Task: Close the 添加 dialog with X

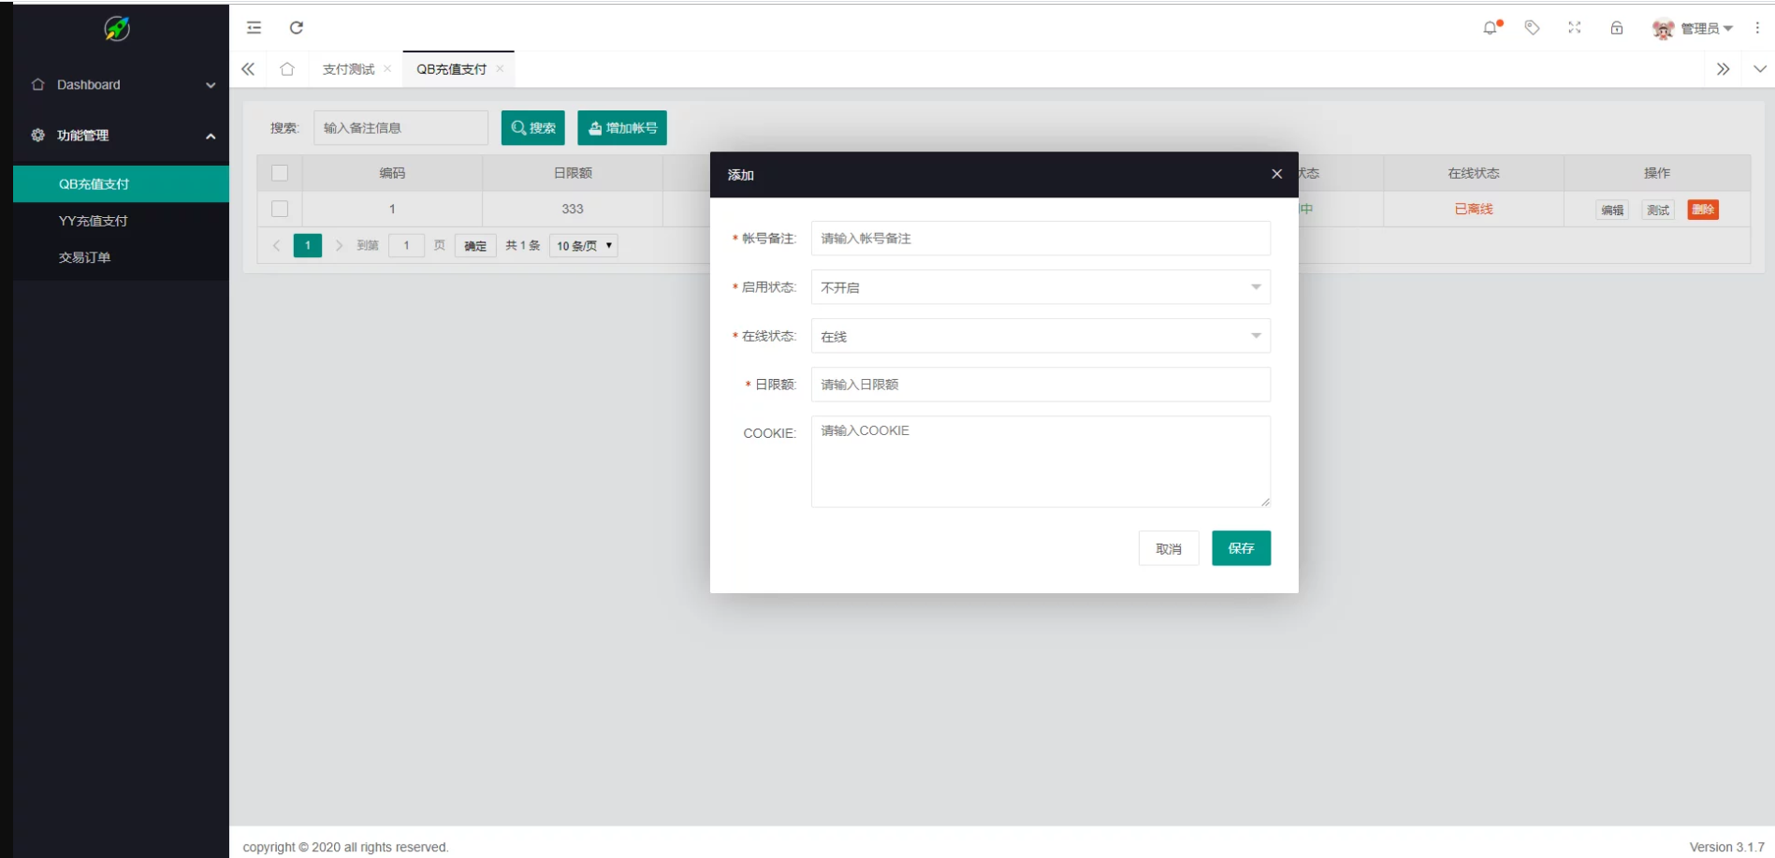Action: [x=1276, y=174]
